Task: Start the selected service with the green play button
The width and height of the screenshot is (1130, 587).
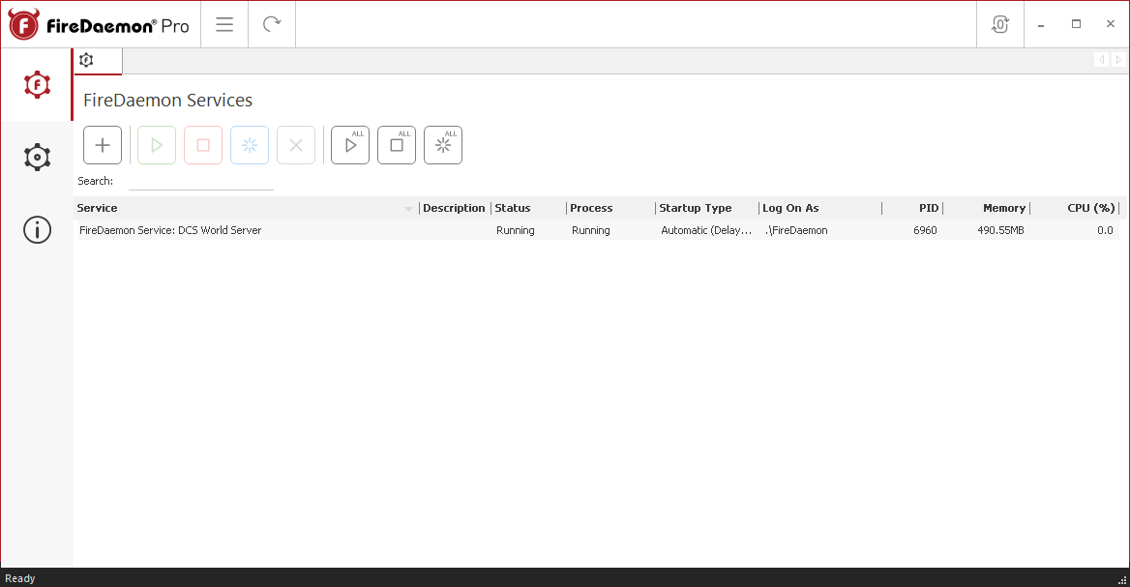Action: pos(157,145)
